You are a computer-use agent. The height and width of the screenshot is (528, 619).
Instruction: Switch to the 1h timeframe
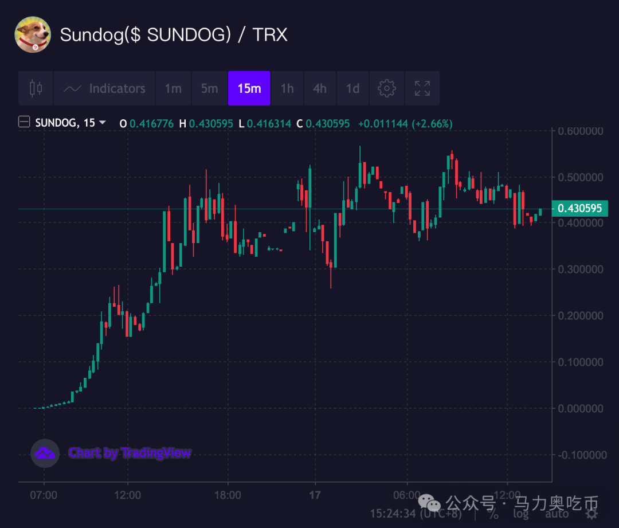coord(287,88)
